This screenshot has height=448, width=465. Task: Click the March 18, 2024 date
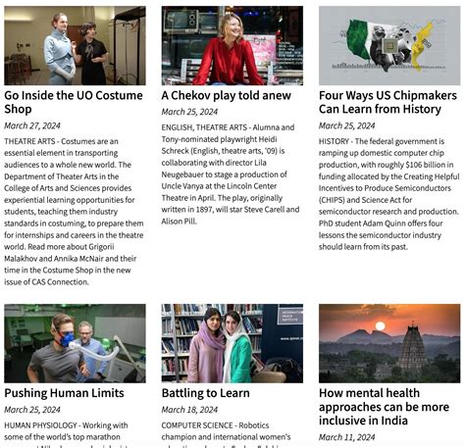189,410
